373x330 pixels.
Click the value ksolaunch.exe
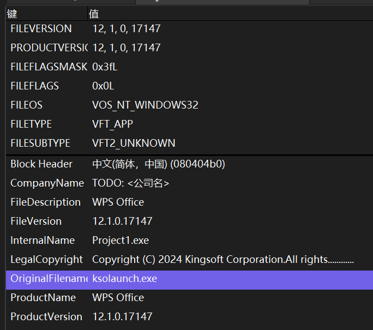point(125,278)
